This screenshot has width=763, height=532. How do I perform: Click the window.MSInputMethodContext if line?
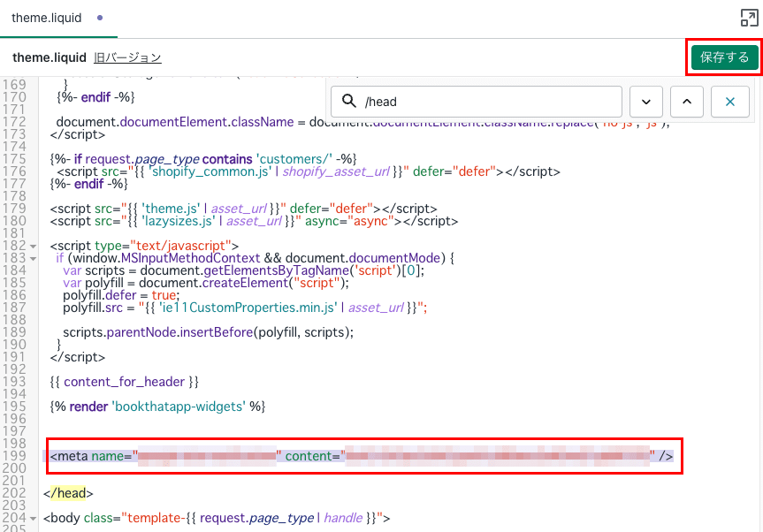[255, 258]
